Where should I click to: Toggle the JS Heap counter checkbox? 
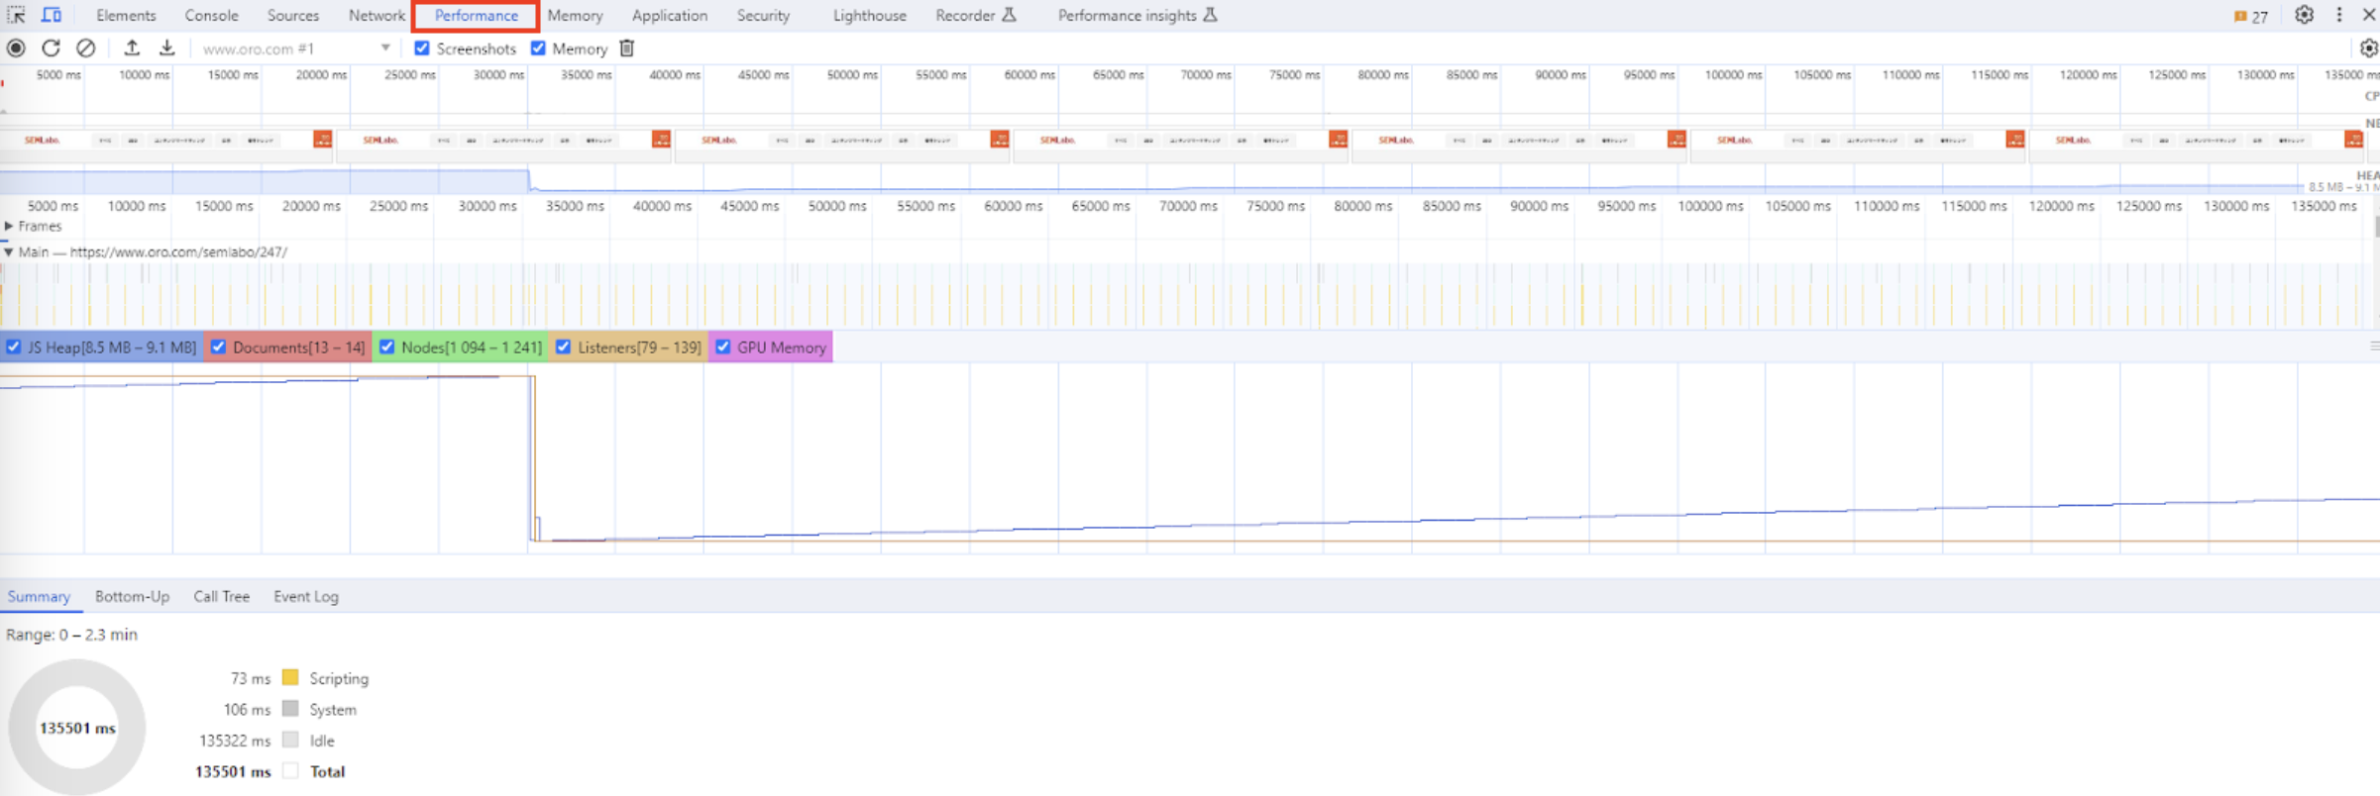coord(14,348)
